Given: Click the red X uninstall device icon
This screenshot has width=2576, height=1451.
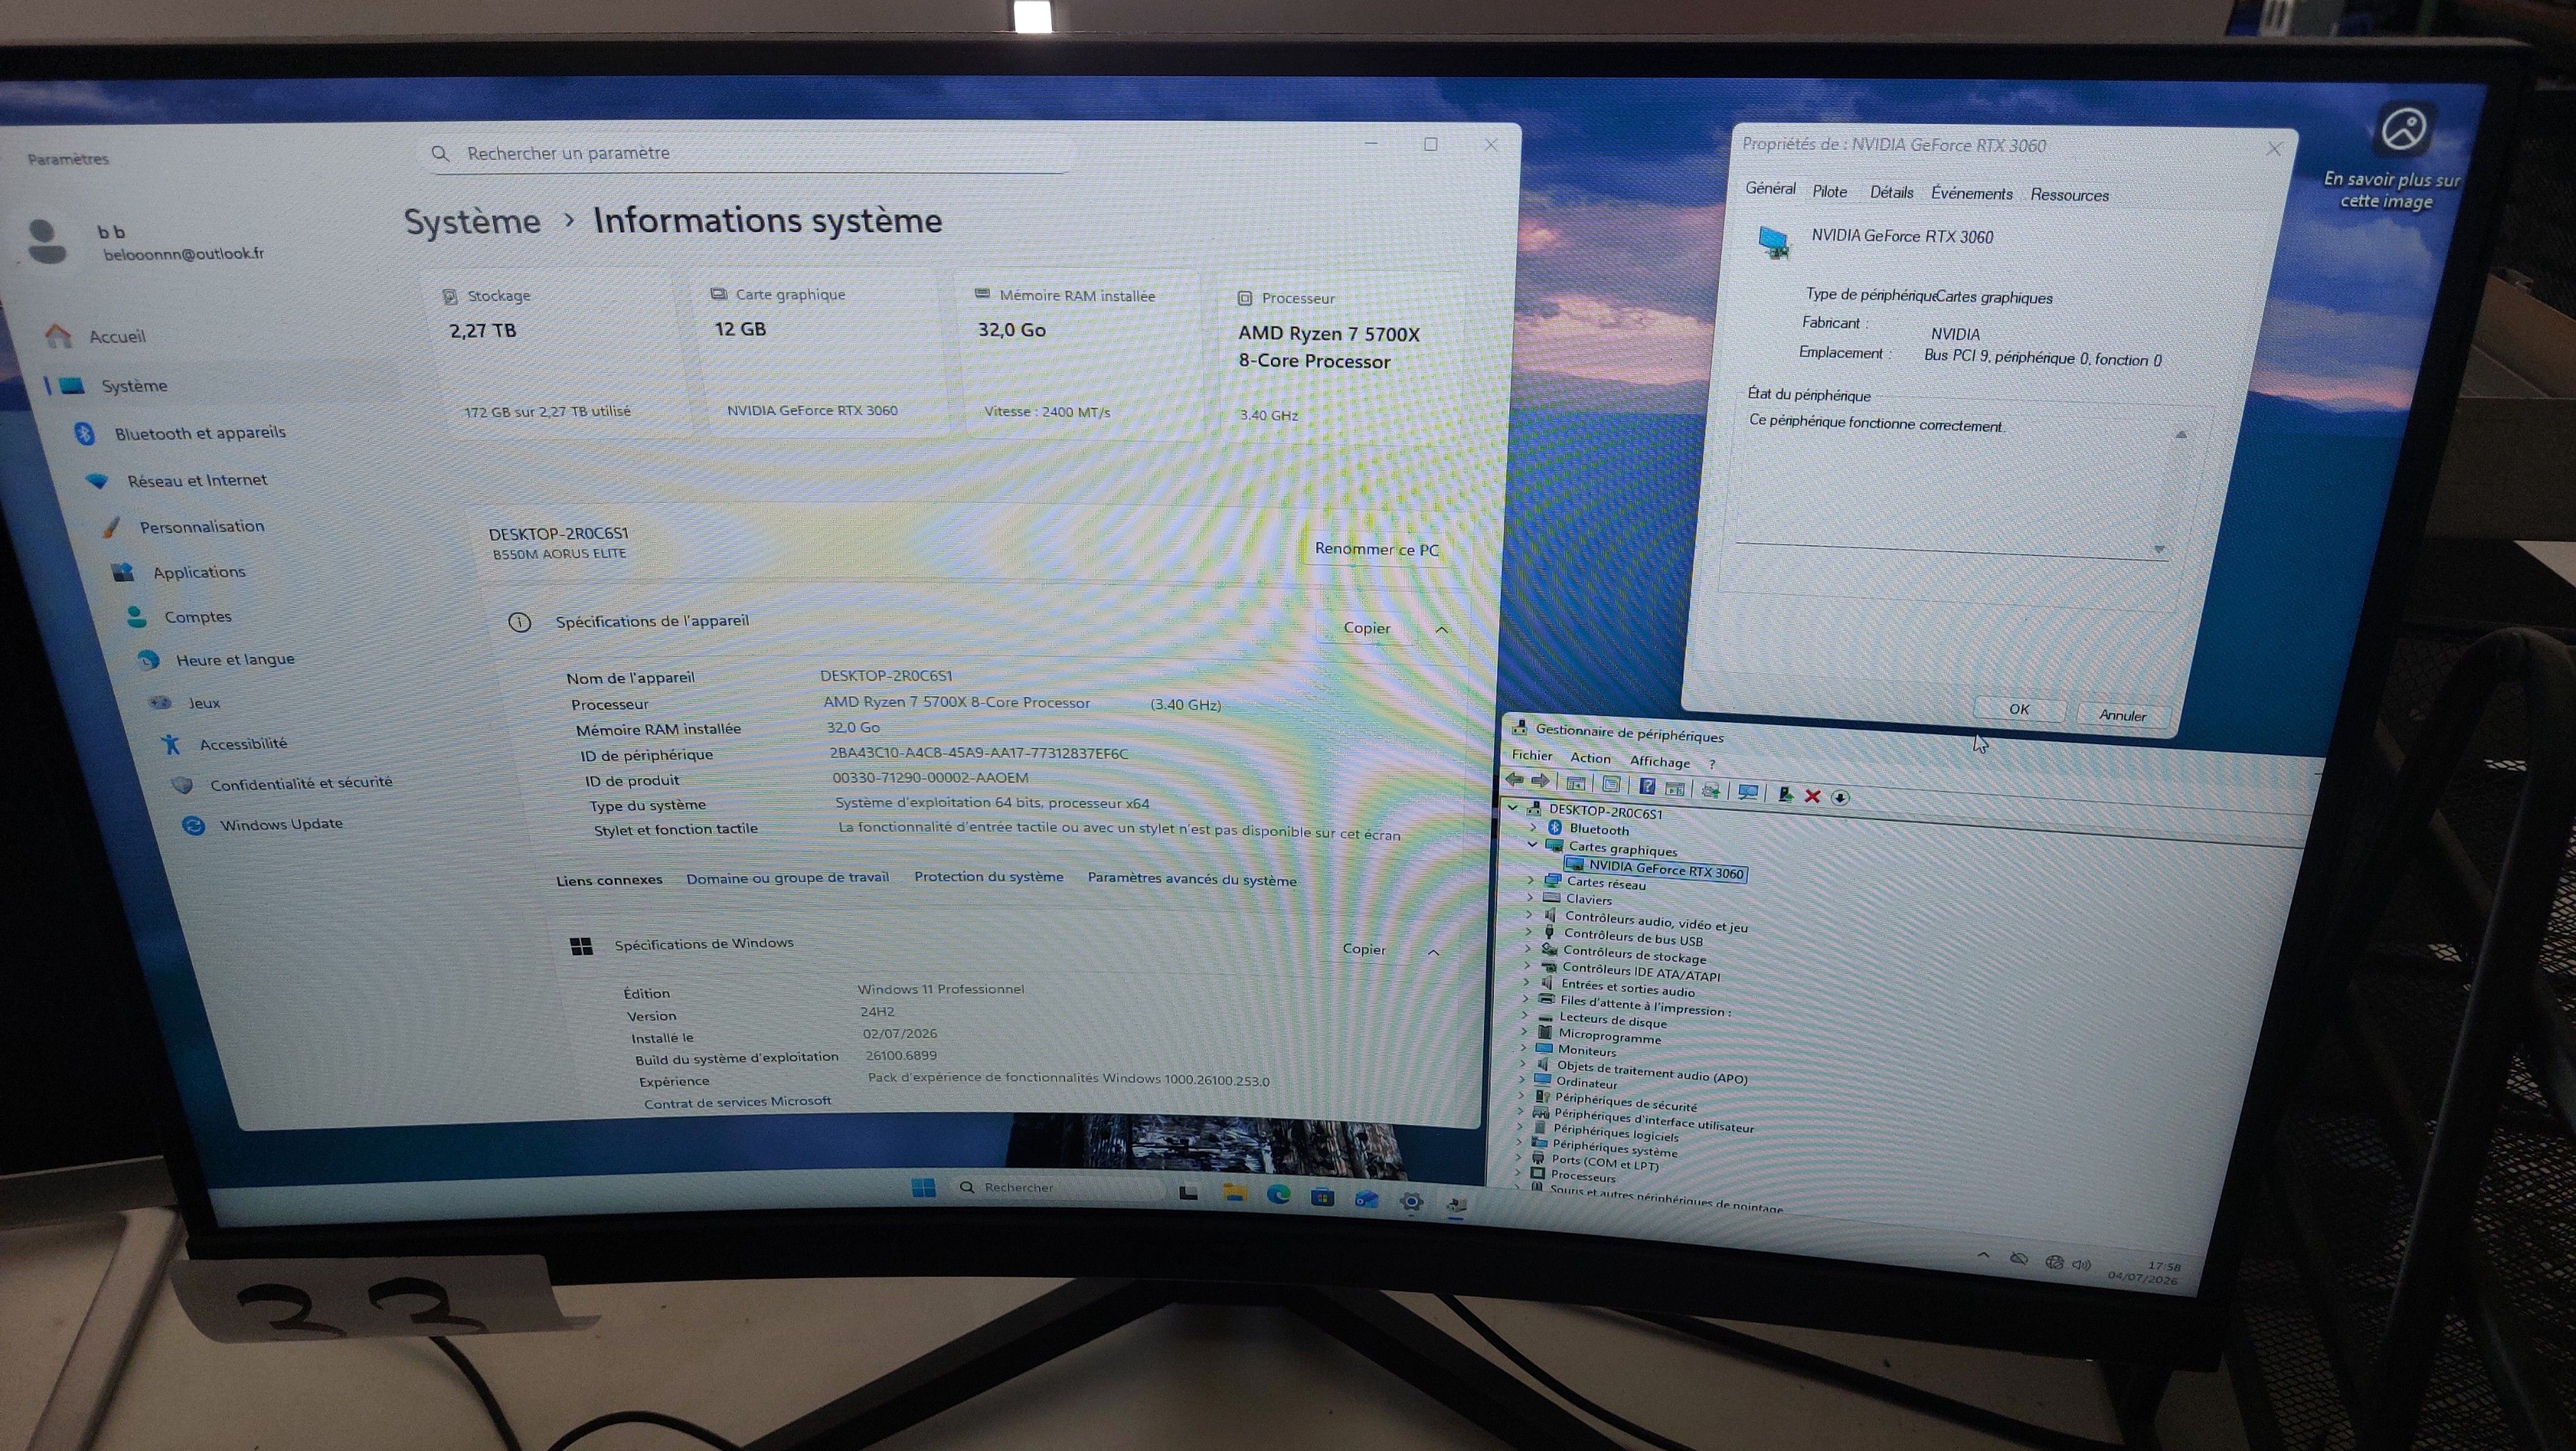Looking at the screenshot, I should click(1812, 796).
